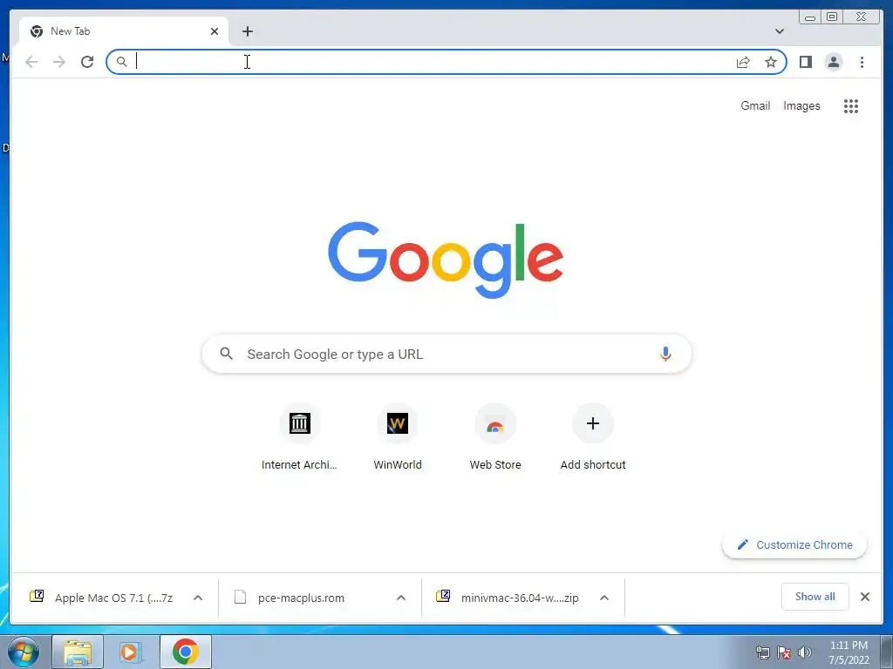The image size is (893, 669).
Task: Click the Show desktop strip on taskbar
Action: pos(887,652)
